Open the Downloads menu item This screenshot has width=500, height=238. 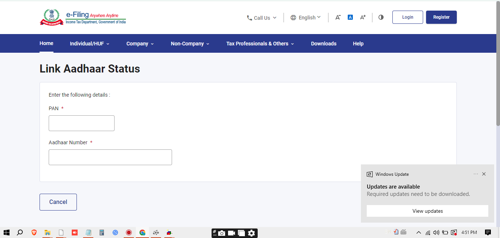point(324,44)
